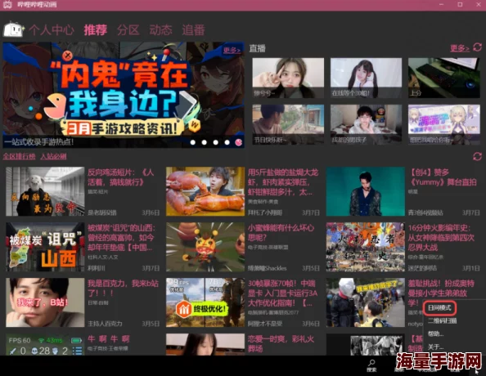Click title 用5斤盐做的盐焗大龙虾

pyautogui.click(x=282, y=181)
